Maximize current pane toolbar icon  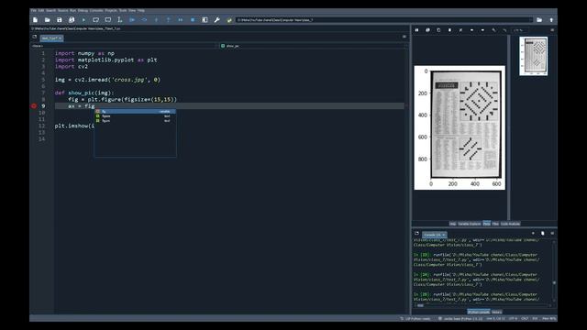coord(205,20)
